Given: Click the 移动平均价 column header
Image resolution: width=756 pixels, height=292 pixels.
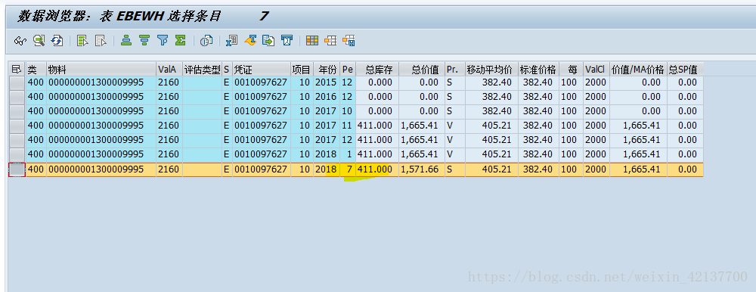Looking at the screenshot, I should 491,70.
